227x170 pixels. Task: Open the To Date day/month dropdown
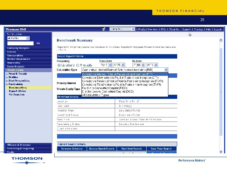pos(138,65)
